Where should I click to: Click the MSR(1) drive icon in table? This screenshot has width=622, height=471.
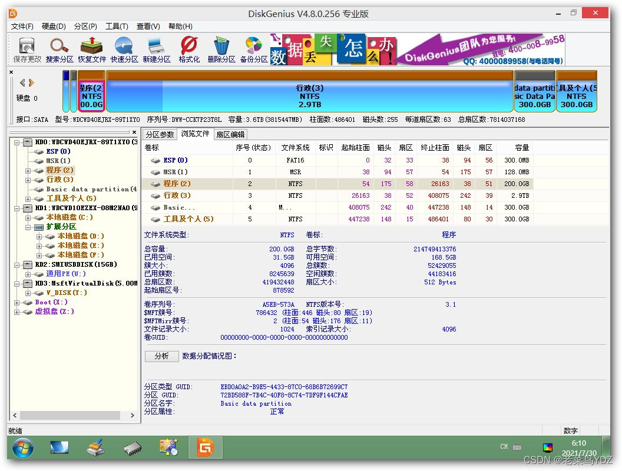tap(155, 173)
